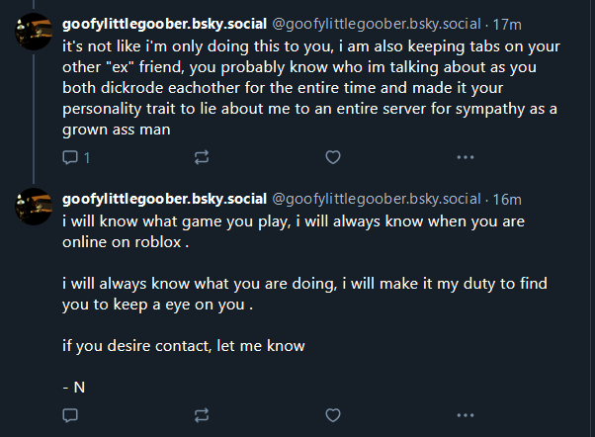The height and width of the screenshot is (437, 595).
Task: Reply to the post about the "ex" friend
Action: (x=70, y=157)
